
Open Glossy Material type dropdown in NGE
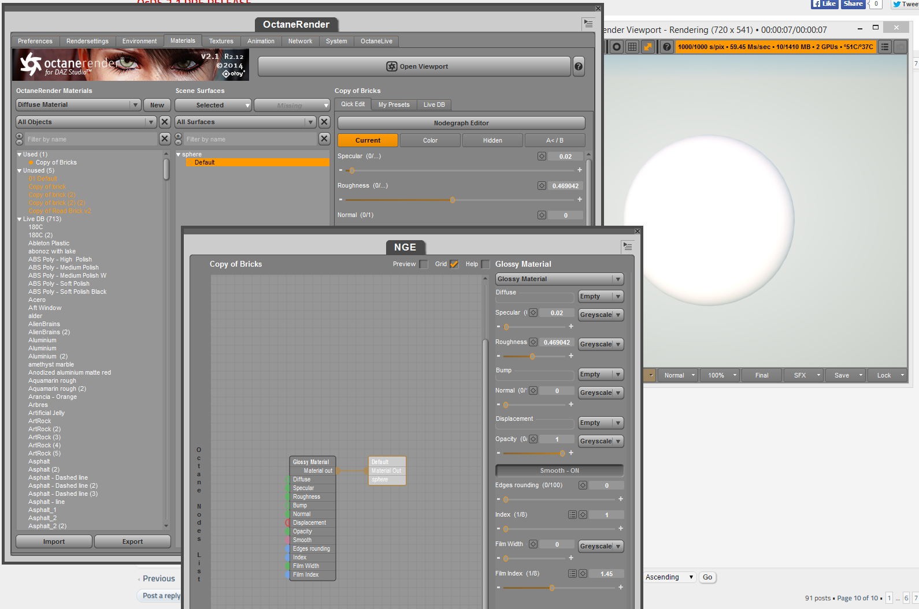click(x=559, y=279)
